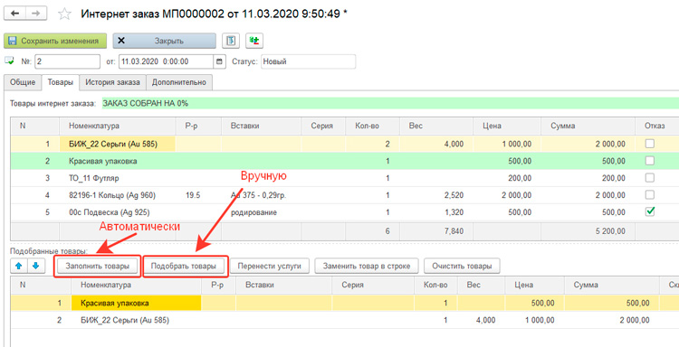Image resolution: width=679 pixels, height=347 pixels.
Task: Click price 200,00 for ТО_11 Футляр
Action: 520,178
